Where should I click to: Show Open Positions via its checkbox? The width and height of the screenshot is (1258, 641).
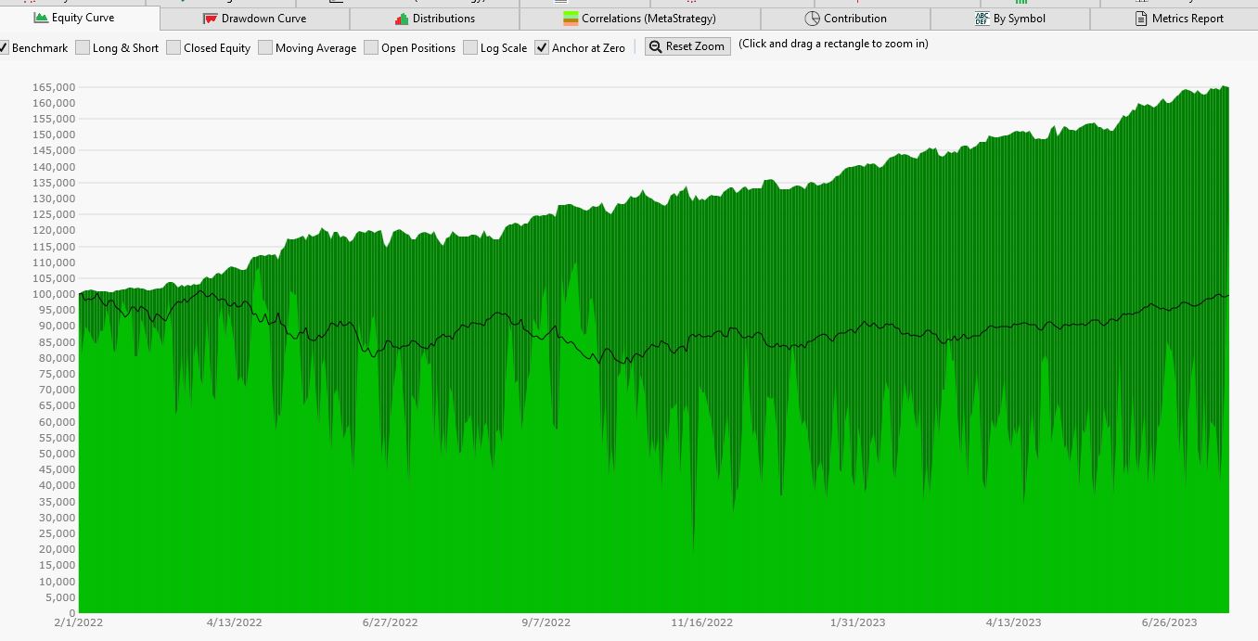tap(371, 47)
